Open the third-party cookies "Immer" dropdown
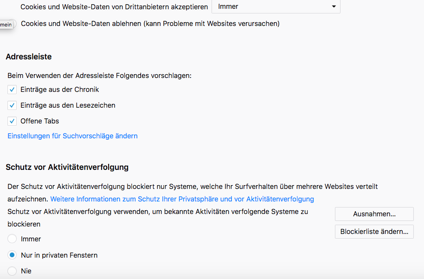The image size is (424, 279). (276, 6)
